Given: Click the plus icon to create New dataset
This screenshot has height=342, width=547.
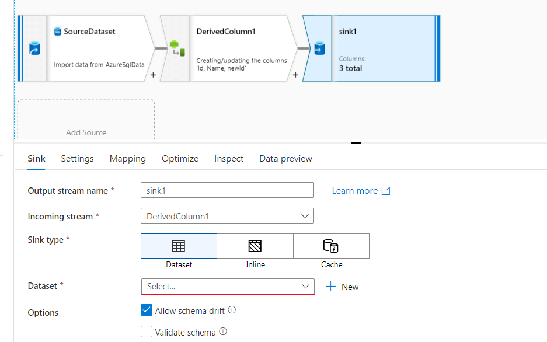Looking at the screenshot, I should [331, 287].
